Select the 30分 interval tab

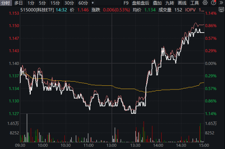[69, 3]
